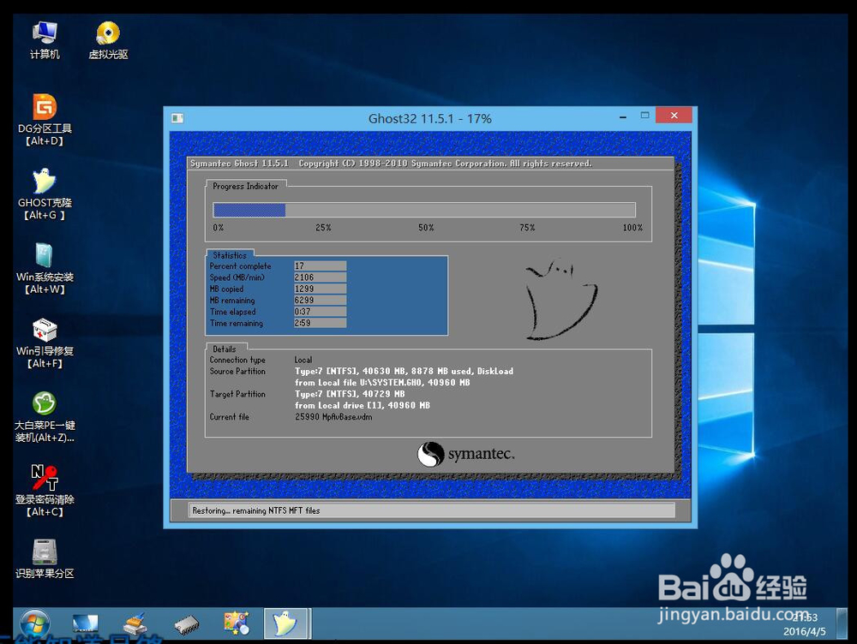Click the MB remaining value 6299
Image resolution: width=857 pixels, height=644 pixels.
(x=320, y=301)
